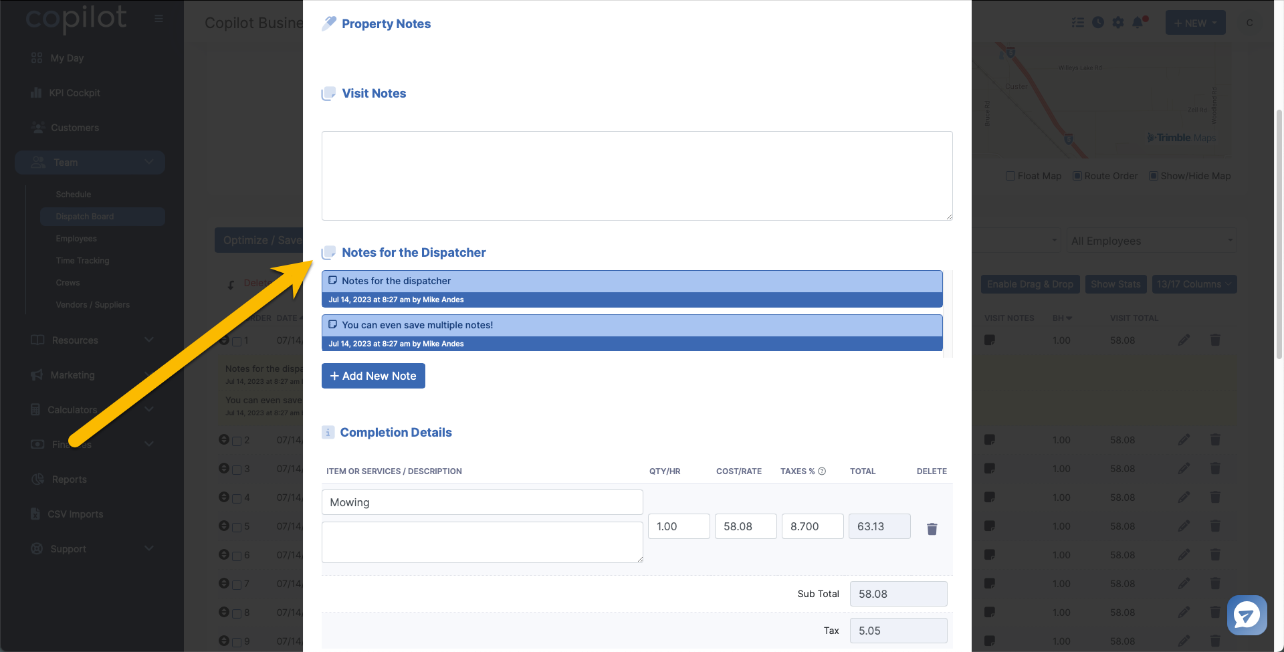The image size is (1284, 652).
Task: Click Enable Drag & Drop button
Action: [1030, 284]
